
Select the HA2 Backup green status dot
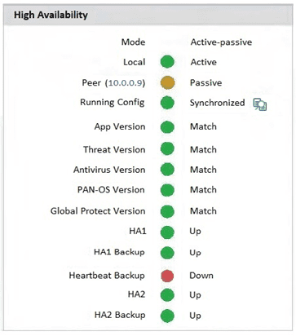(x=167, y=316)
